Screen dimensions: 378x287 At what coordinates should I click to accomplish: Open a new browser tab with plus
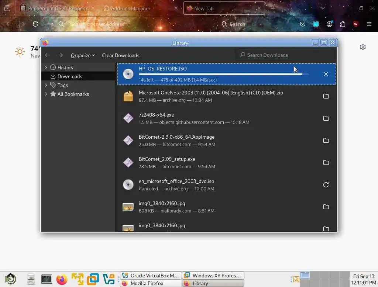coord(273,8)
